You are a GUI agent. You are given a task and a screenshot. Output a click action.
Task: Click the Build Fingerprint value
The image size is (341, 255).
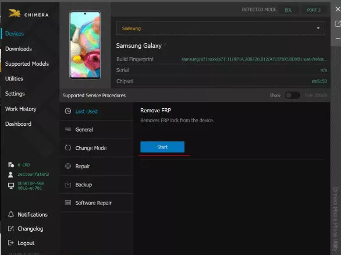[254, 59]
